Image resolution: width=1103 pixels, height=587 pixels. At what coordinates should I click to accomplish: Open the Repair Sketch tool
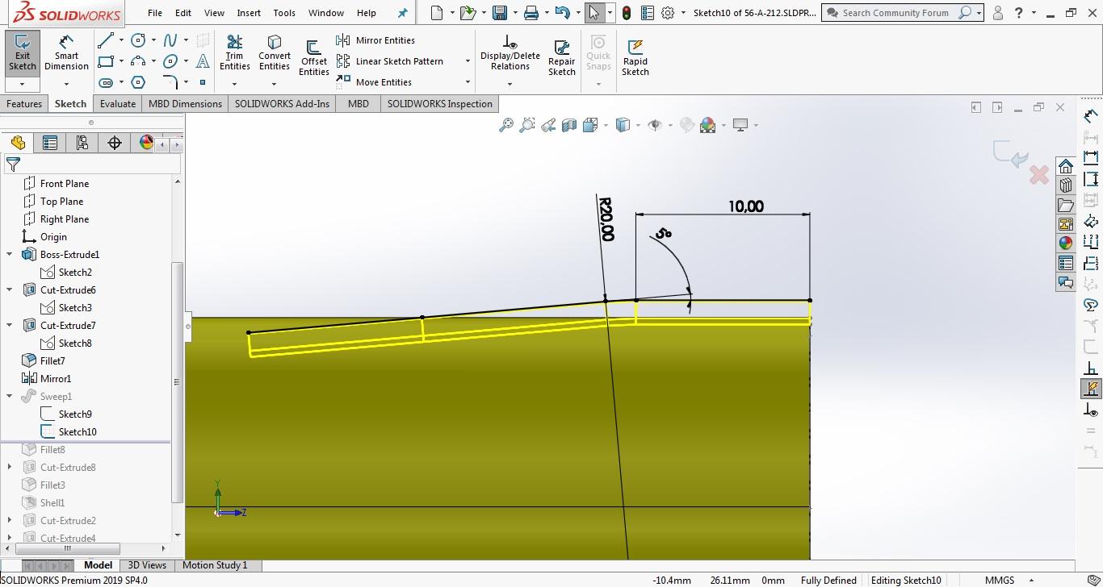click(562, 56)
